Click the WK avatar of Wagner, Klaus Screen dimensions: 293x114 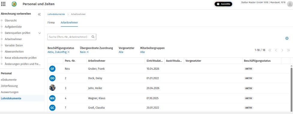52,98
